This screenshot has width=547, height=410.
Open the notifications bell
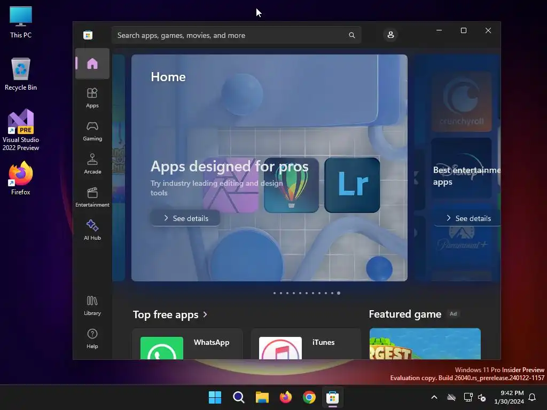click(533, 397)
